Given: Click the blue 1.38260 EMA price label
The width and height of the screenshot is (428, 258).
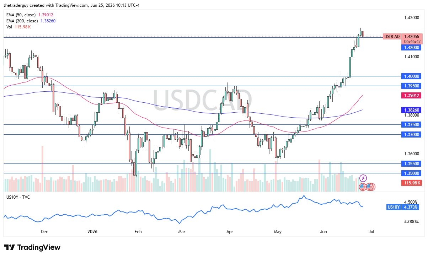Looking at the screenshot, I should tap(412, 111).
